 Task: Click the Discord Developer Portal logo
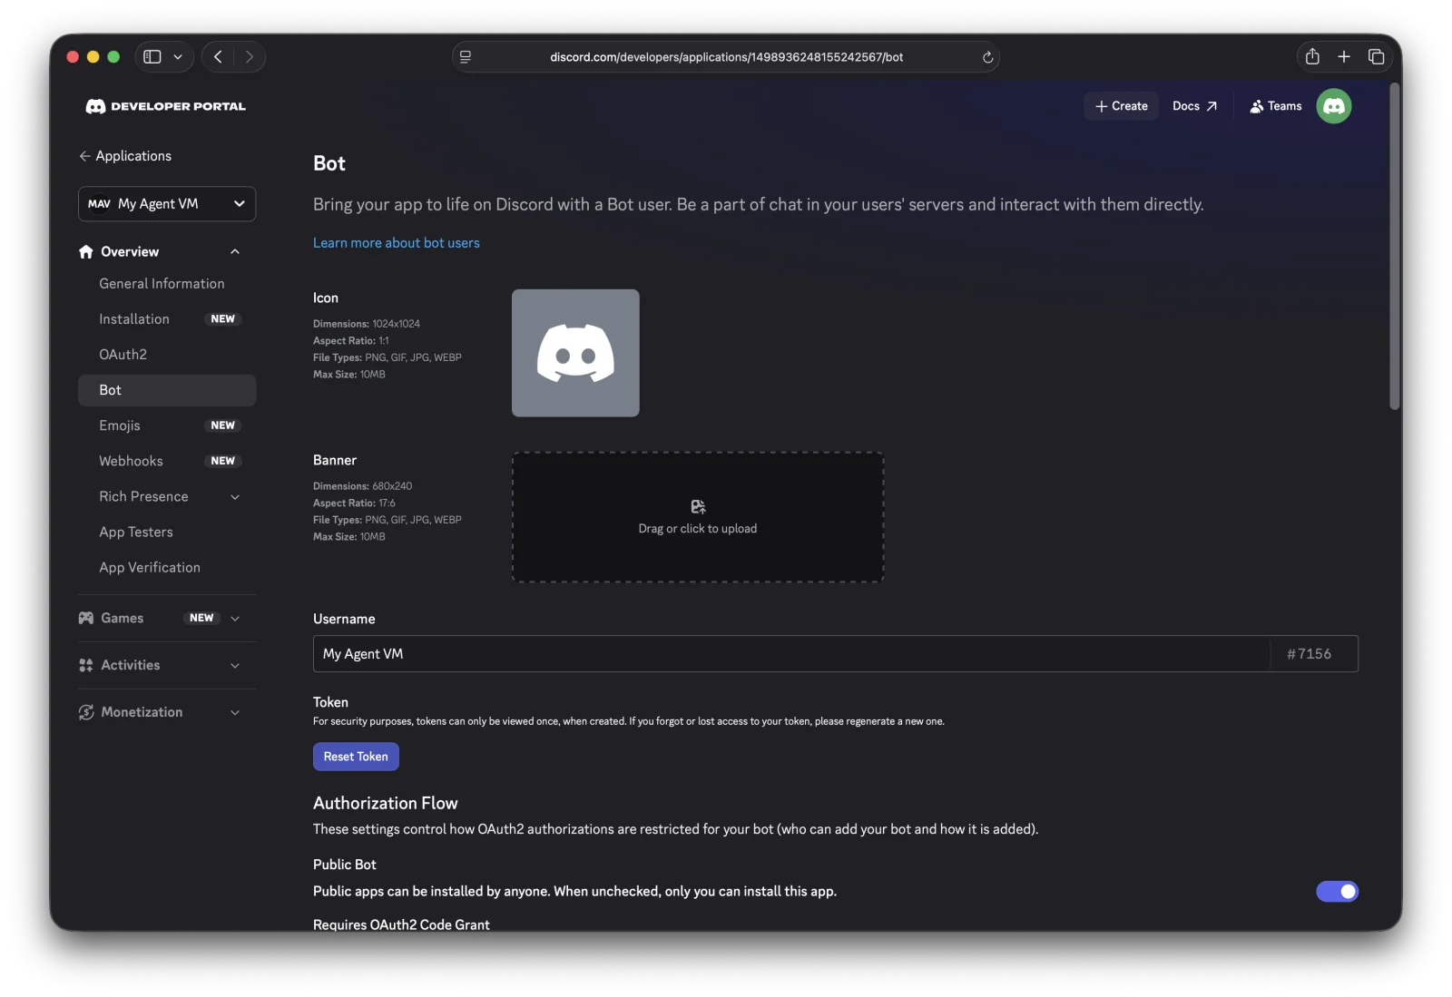pyautogui.click(x=165, y=106)
